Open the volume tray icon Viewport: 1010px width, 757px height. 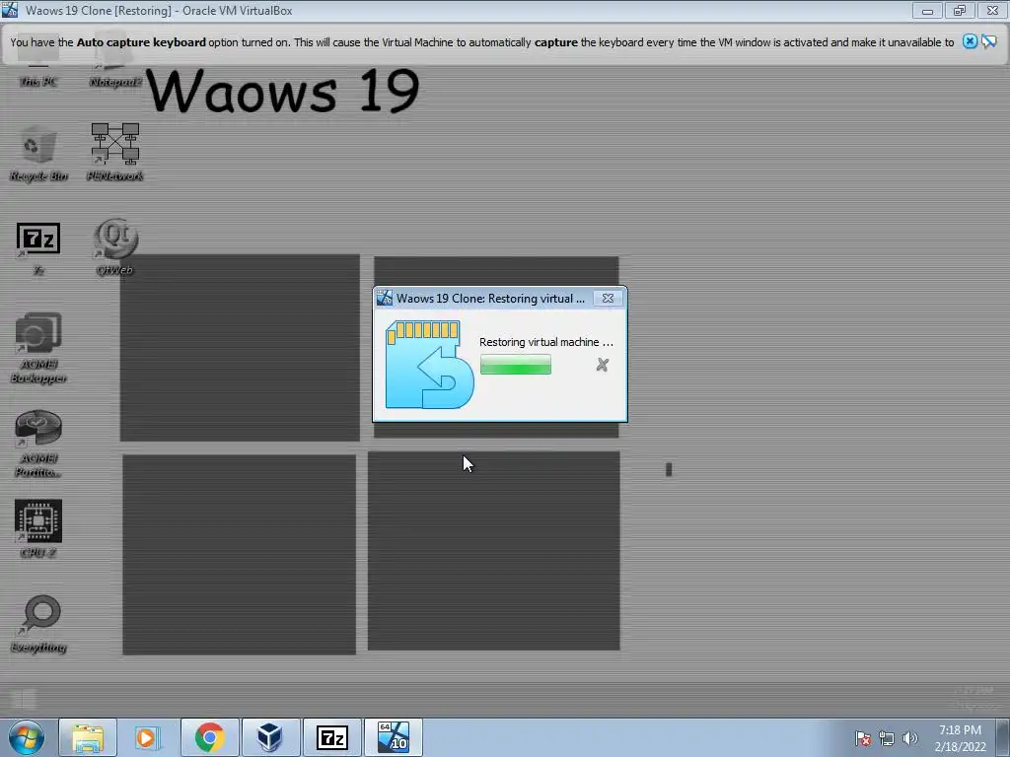tap(910, 738)
